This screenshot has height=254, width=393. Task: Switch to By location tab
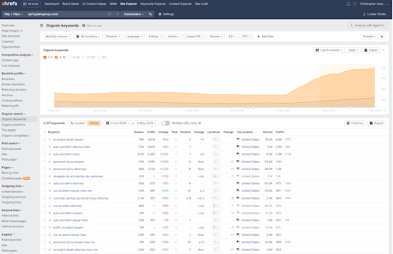tap(78, 123)
